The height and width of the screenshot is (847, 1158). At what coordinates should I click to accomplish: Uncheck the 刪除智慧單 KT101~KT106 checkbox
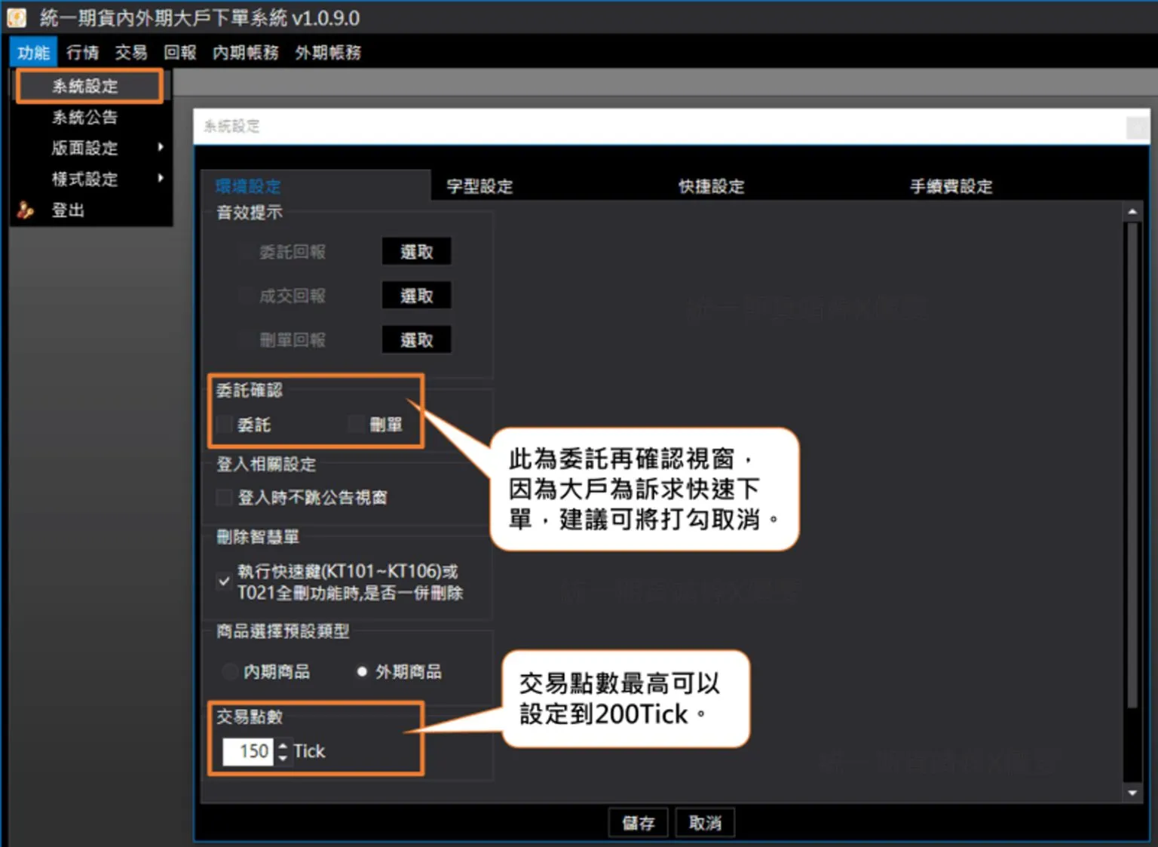coord(224,582)
